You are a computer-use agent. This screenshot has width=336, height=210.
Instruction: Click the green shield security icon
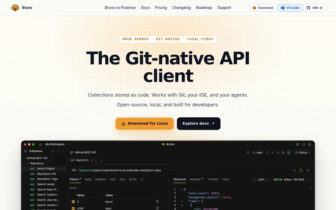click(x=289, y=153)
